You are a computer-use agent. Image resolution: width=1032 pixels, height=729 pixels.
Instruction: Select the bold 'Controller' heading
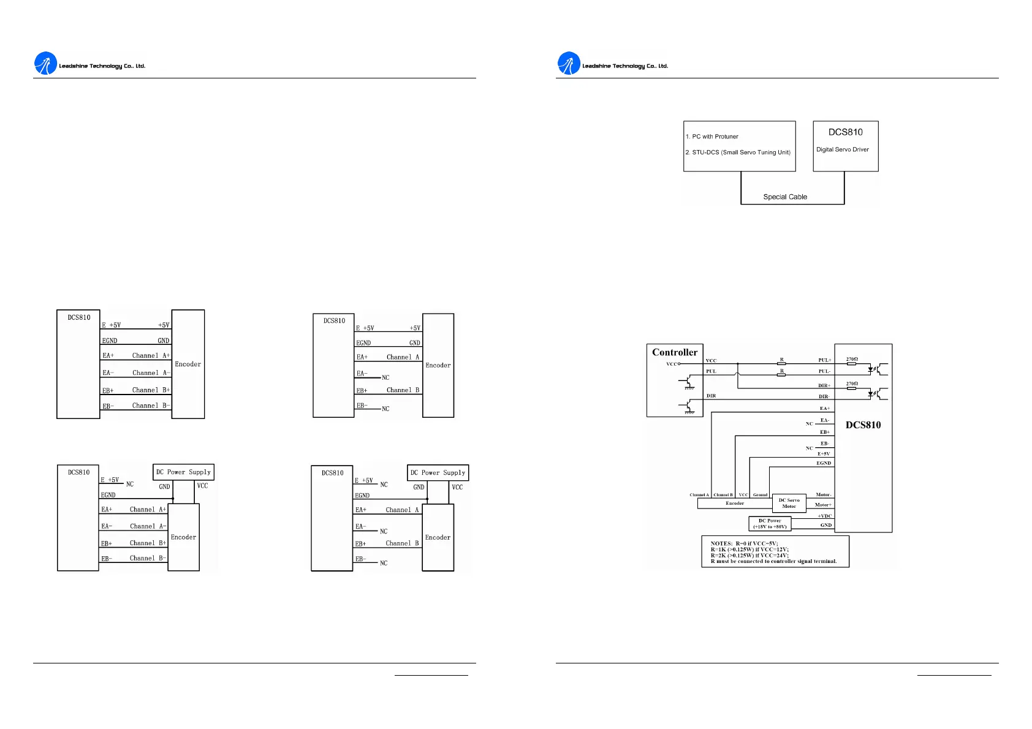675,352
